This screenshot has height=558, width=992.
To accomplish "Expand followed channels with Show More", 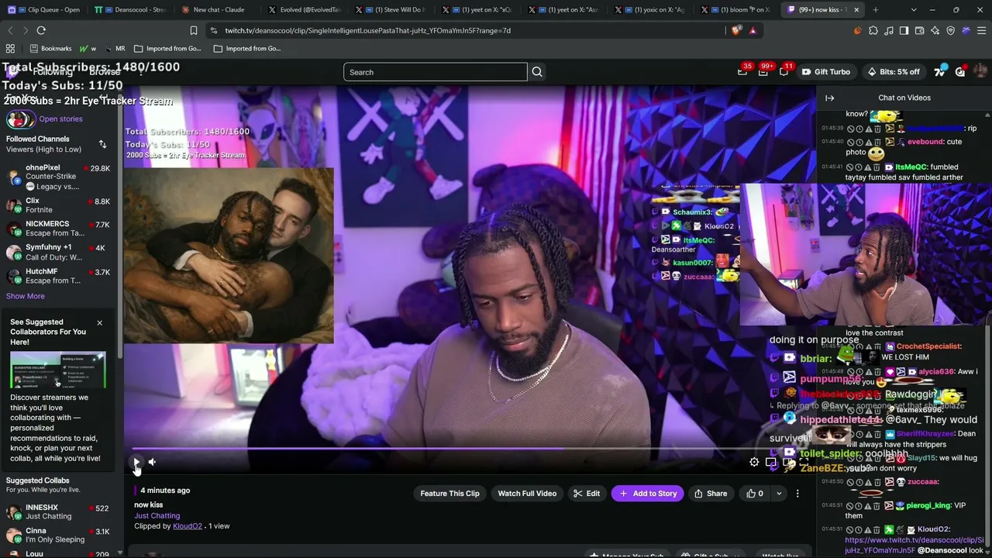I will pyautogui.click(x=26, y=296).
